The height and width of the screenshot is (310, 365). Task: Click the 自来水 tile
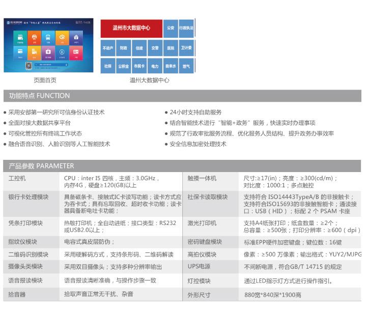point(171,66)
